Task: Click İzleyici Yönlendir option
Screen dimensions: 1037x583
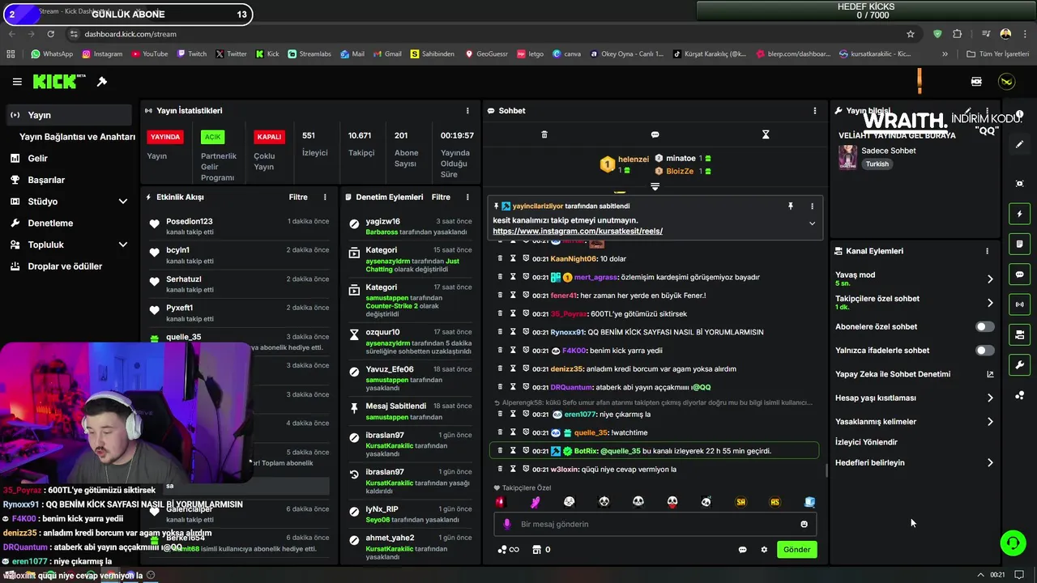Action: coord(866,442)
